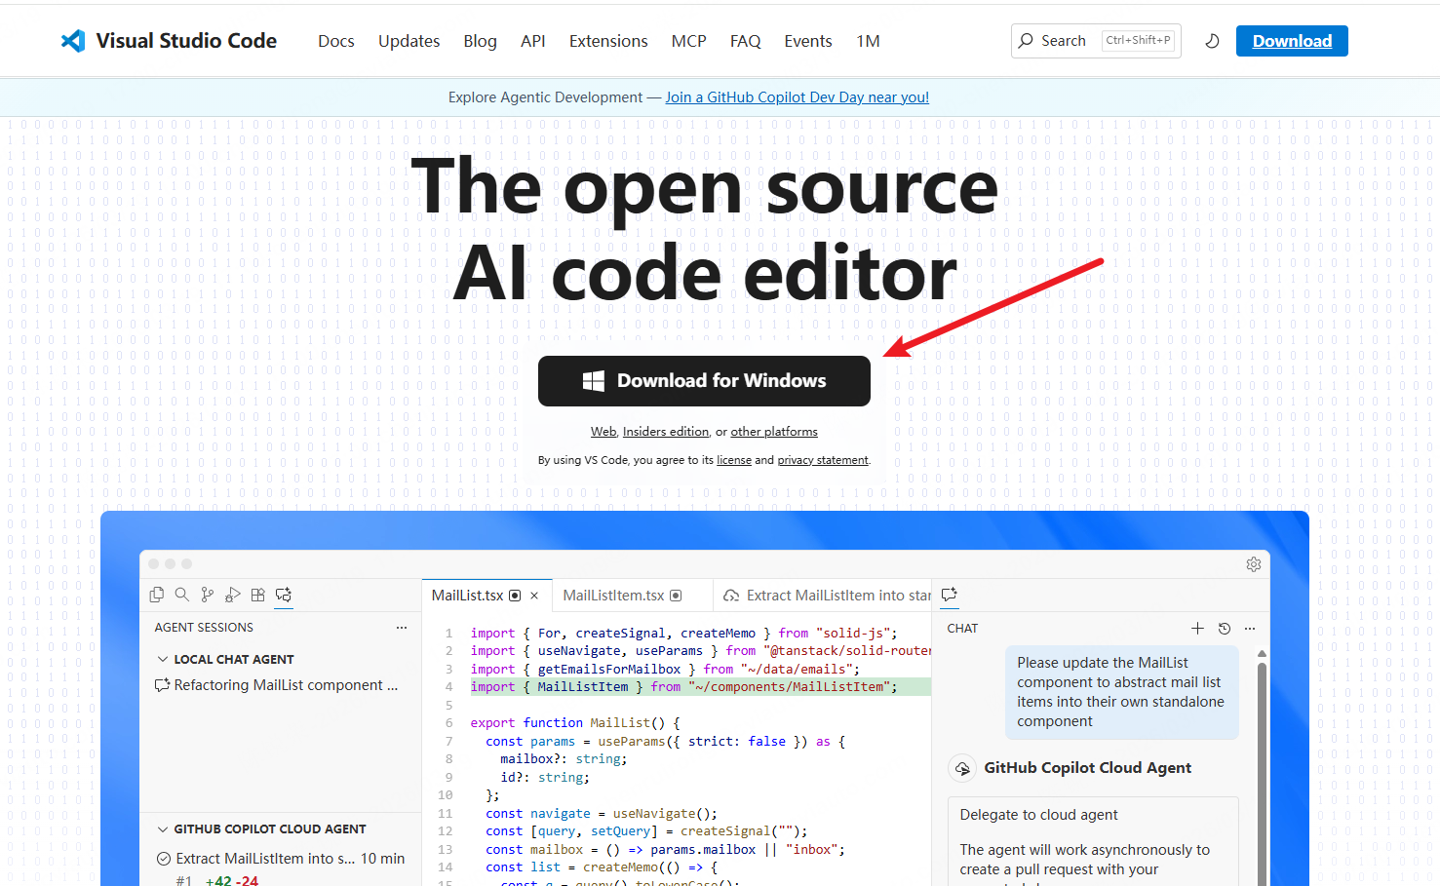Click the +42 -24 diff stats text
The width and height of the screenshot is (1440, 886).
(232, 880)
